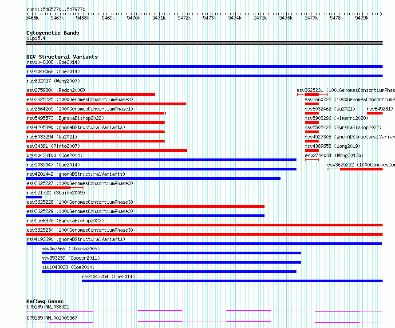Image resolution: width=395 pixels, height=328 pixels.
Task: Click the 5479k ruler position
Action: [x=362, y=18]
